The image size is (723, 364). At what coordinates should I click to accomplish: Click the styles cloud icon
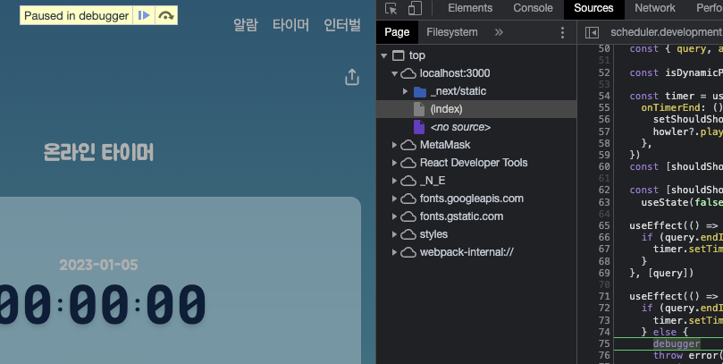[408, 234]
